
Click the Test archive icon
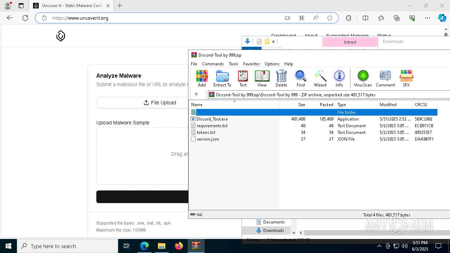coord(243,78)
